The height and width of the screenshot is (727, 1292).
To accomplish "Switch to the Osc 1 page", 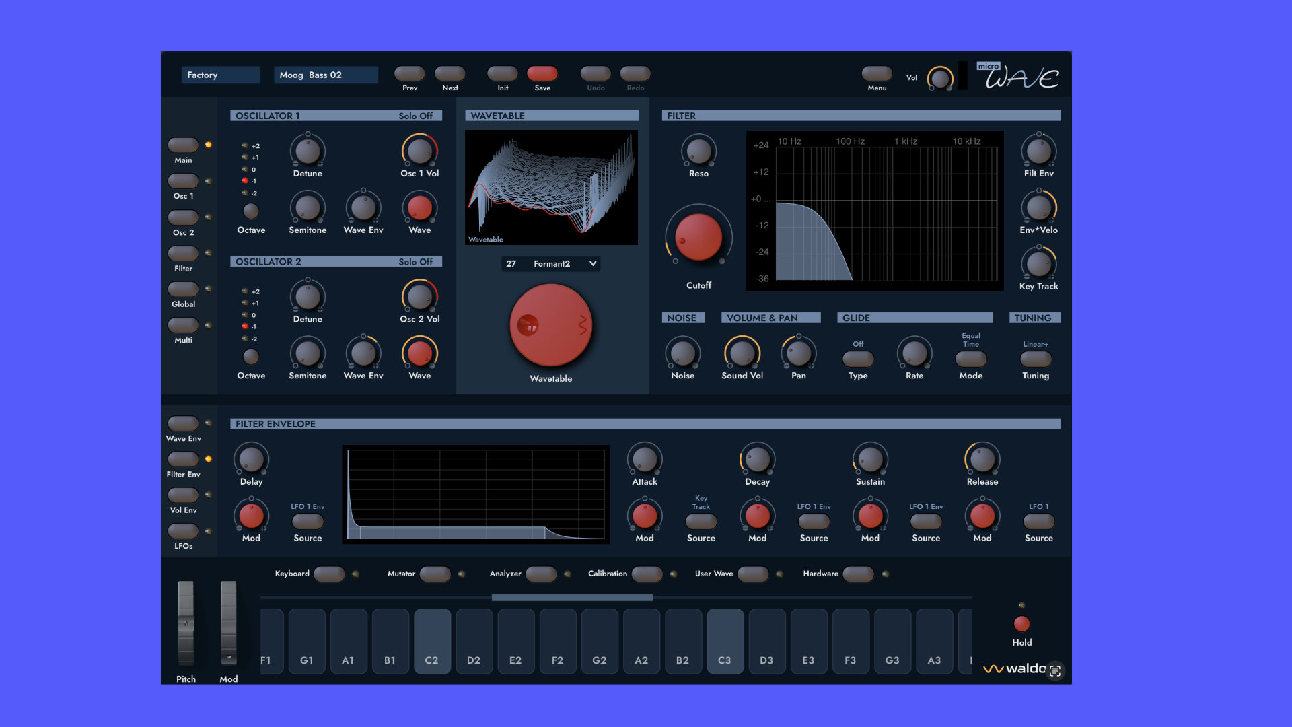I will click(183, 180).
